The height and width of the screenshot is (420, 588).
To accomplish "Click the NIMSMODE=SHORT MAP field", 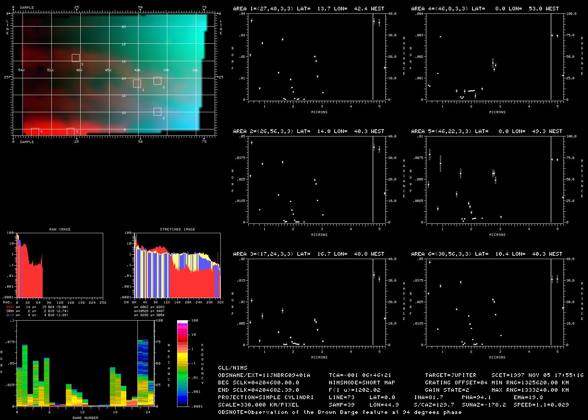I will 362,383.
